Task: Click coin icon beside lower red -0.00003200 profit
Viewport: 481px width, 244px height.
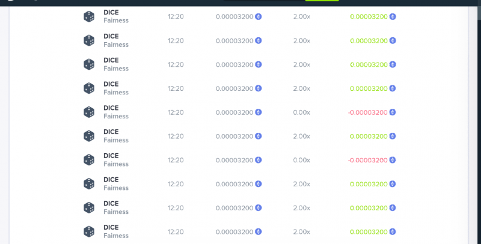Action: [393, 160]
